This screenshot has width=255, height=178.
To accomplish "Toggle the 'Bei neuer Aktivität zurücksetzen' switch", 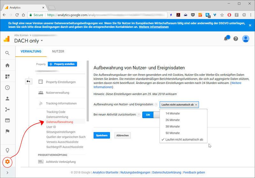I will coord(151,115).
